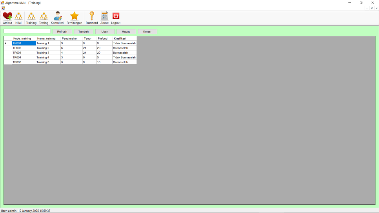This screenshot has height=213, width=379.
Task: Click the Hapus button
Action: click(x=126, y=31)
